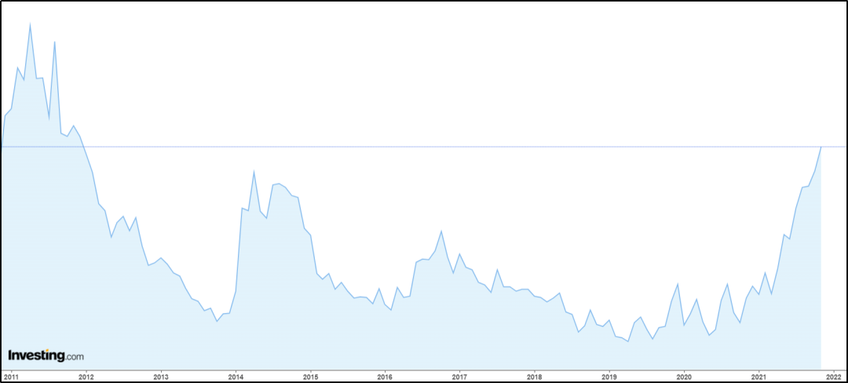Pick the 2015 x-axis year label
This screenshot has height=383, width=848.
click(310, 376)
